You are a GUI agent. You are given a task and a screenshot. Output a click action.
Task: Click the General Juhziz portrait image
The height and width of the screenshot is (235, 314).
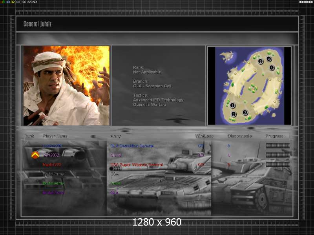pyautogui.click(x=66, y=86)
